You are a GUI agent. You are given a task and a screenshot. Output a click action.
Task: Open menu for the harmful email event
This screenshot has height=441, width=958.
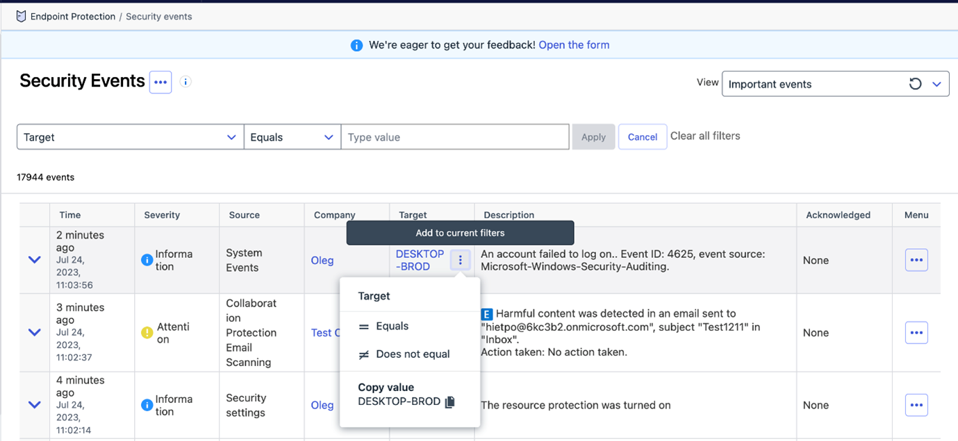point(916,333)
